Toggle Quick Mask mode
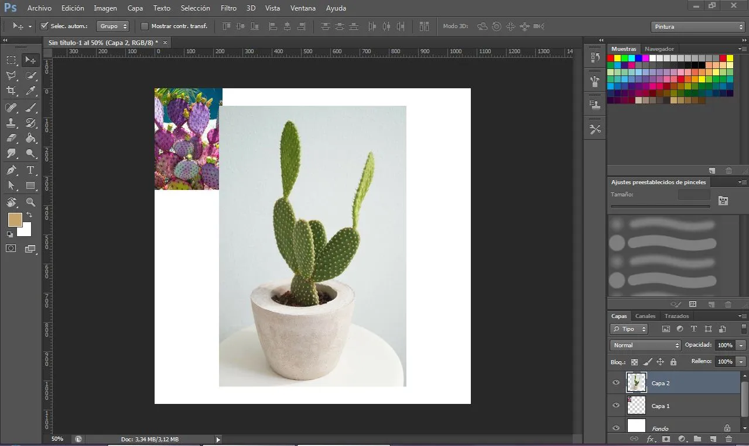 pos(11,248)
